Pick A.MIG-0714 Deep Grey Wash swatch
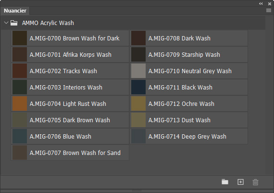Viewport: 274px width, 193px height. (x=138, y=136)
